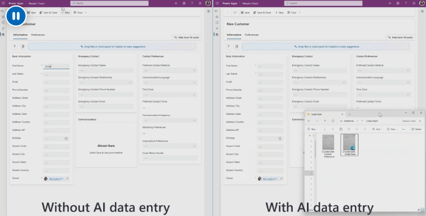Screen dimensions: 426x216
Task: Click open-in-new-window icon in right command bar
Action: tap(235, 12)
